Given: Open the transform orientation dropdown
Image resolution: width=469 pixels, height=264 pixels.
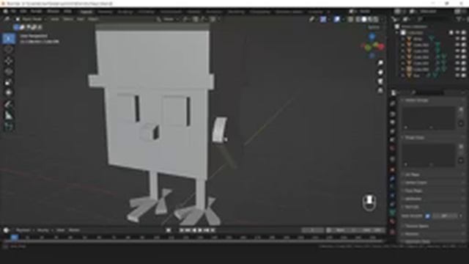Looking at the screenshot, I should coord(168,19).
